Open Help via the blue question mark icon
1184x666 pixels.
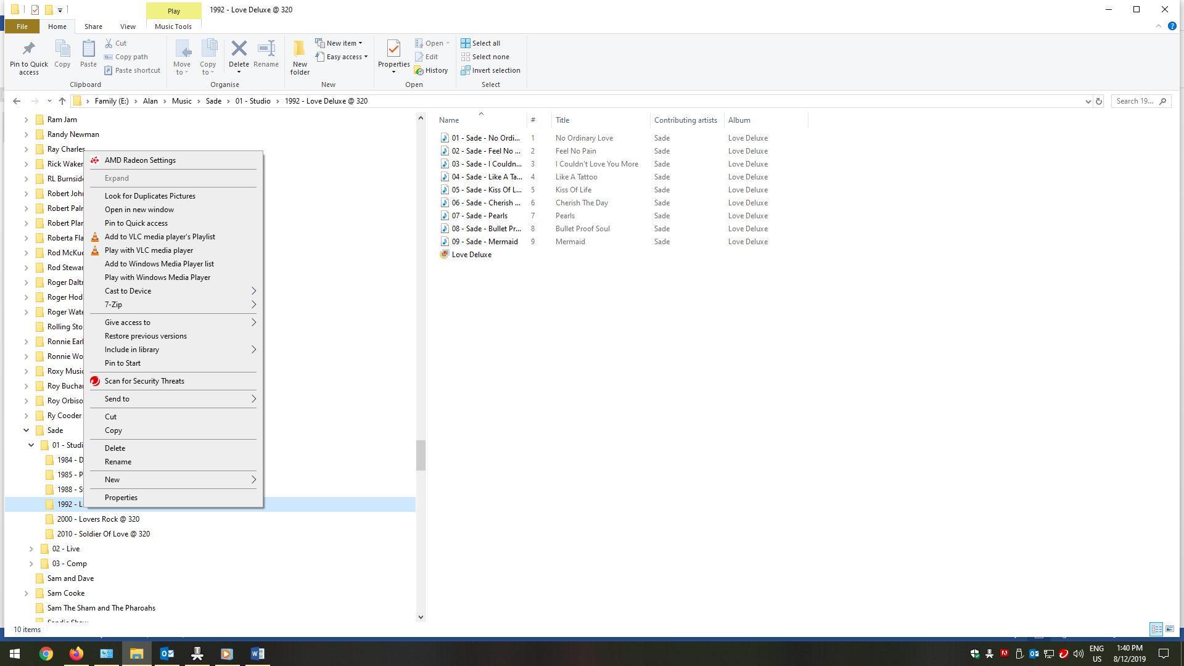pyautogui.click(x=1172, y=26)
